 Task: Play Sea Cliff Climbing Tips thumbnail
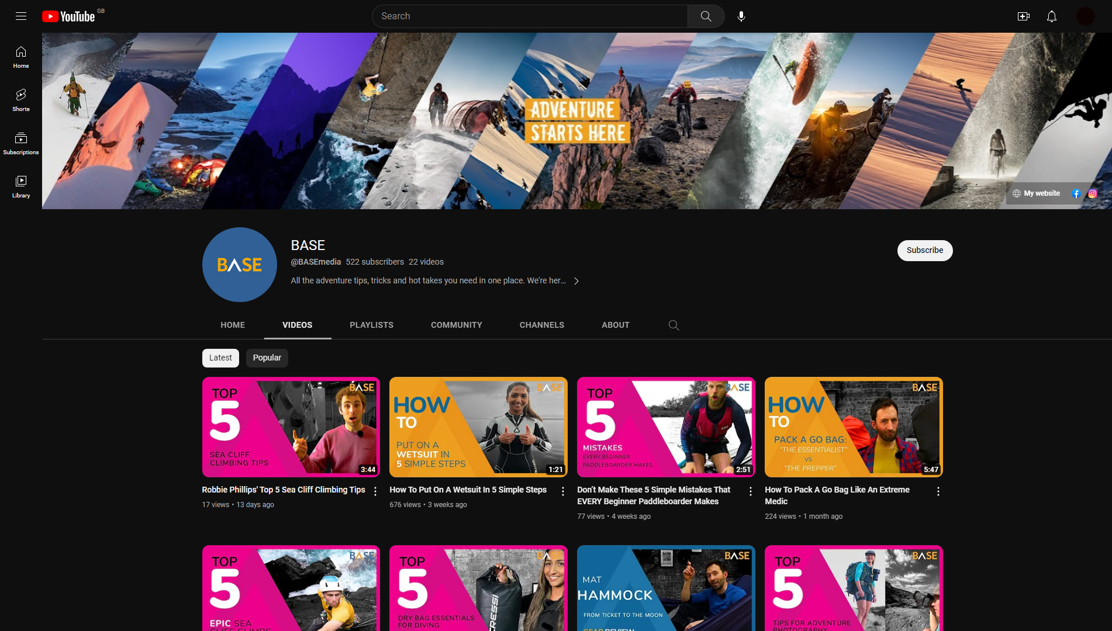291,427
